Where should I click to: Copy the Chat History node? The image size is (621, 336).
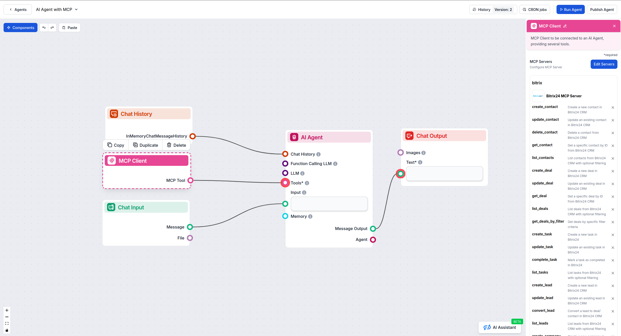point(115,145)
